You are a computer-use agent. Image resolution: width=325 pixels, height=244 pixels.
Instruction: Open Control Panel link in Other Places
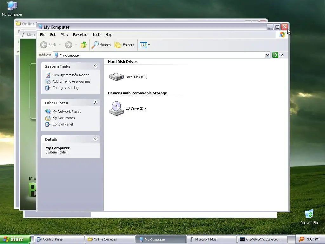(63, 124)
